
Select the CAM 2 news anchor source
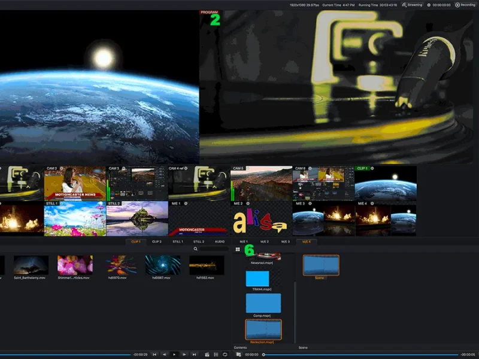[75, 183]
